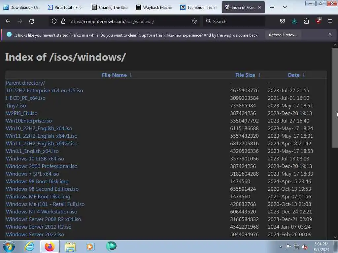
Task: Download HBCD_PE_x64.iso
Action: (26, 98)
